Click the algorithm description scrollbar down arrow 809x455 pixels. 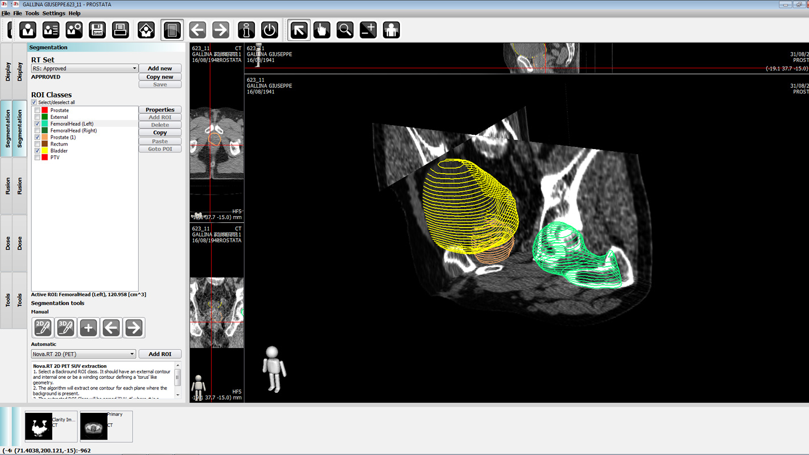[x=178, y=395]
